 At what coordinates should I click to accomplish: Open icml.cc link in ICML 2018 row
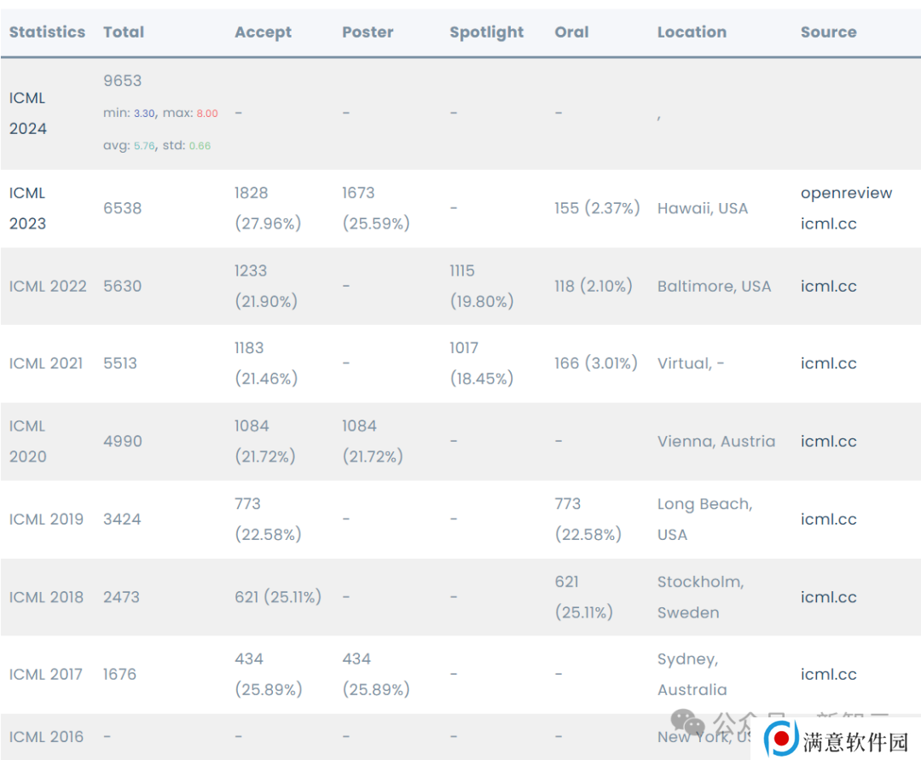(x=828, y=597)
